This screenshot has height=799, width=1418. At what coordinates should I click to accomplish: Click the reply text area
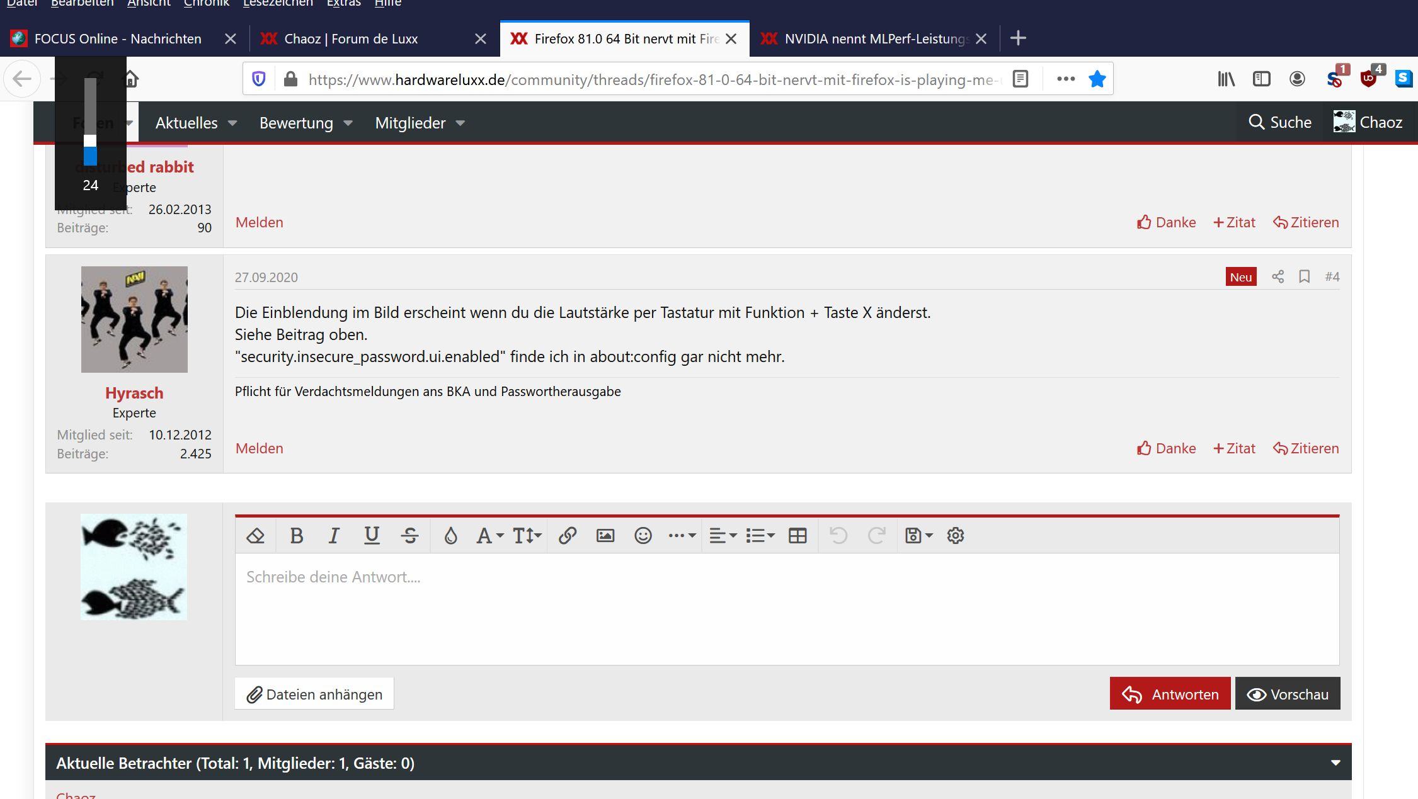click(787, 609)
